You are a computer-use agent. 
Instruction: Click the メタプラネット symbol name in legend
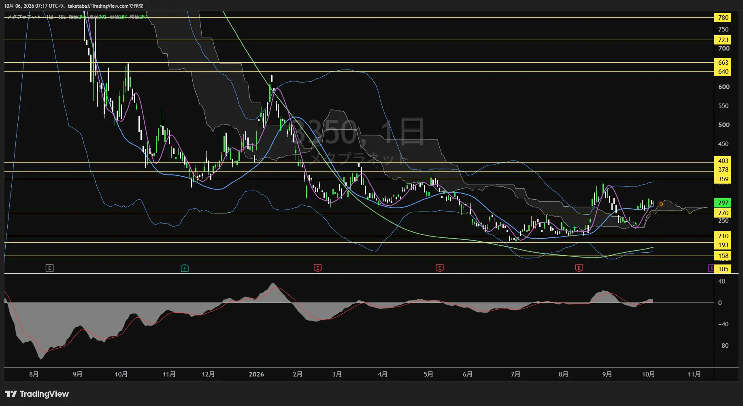coord(24,17)
